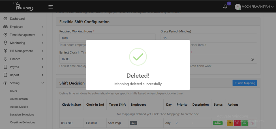Open Access Mobile settings

[x=19, y=107]
